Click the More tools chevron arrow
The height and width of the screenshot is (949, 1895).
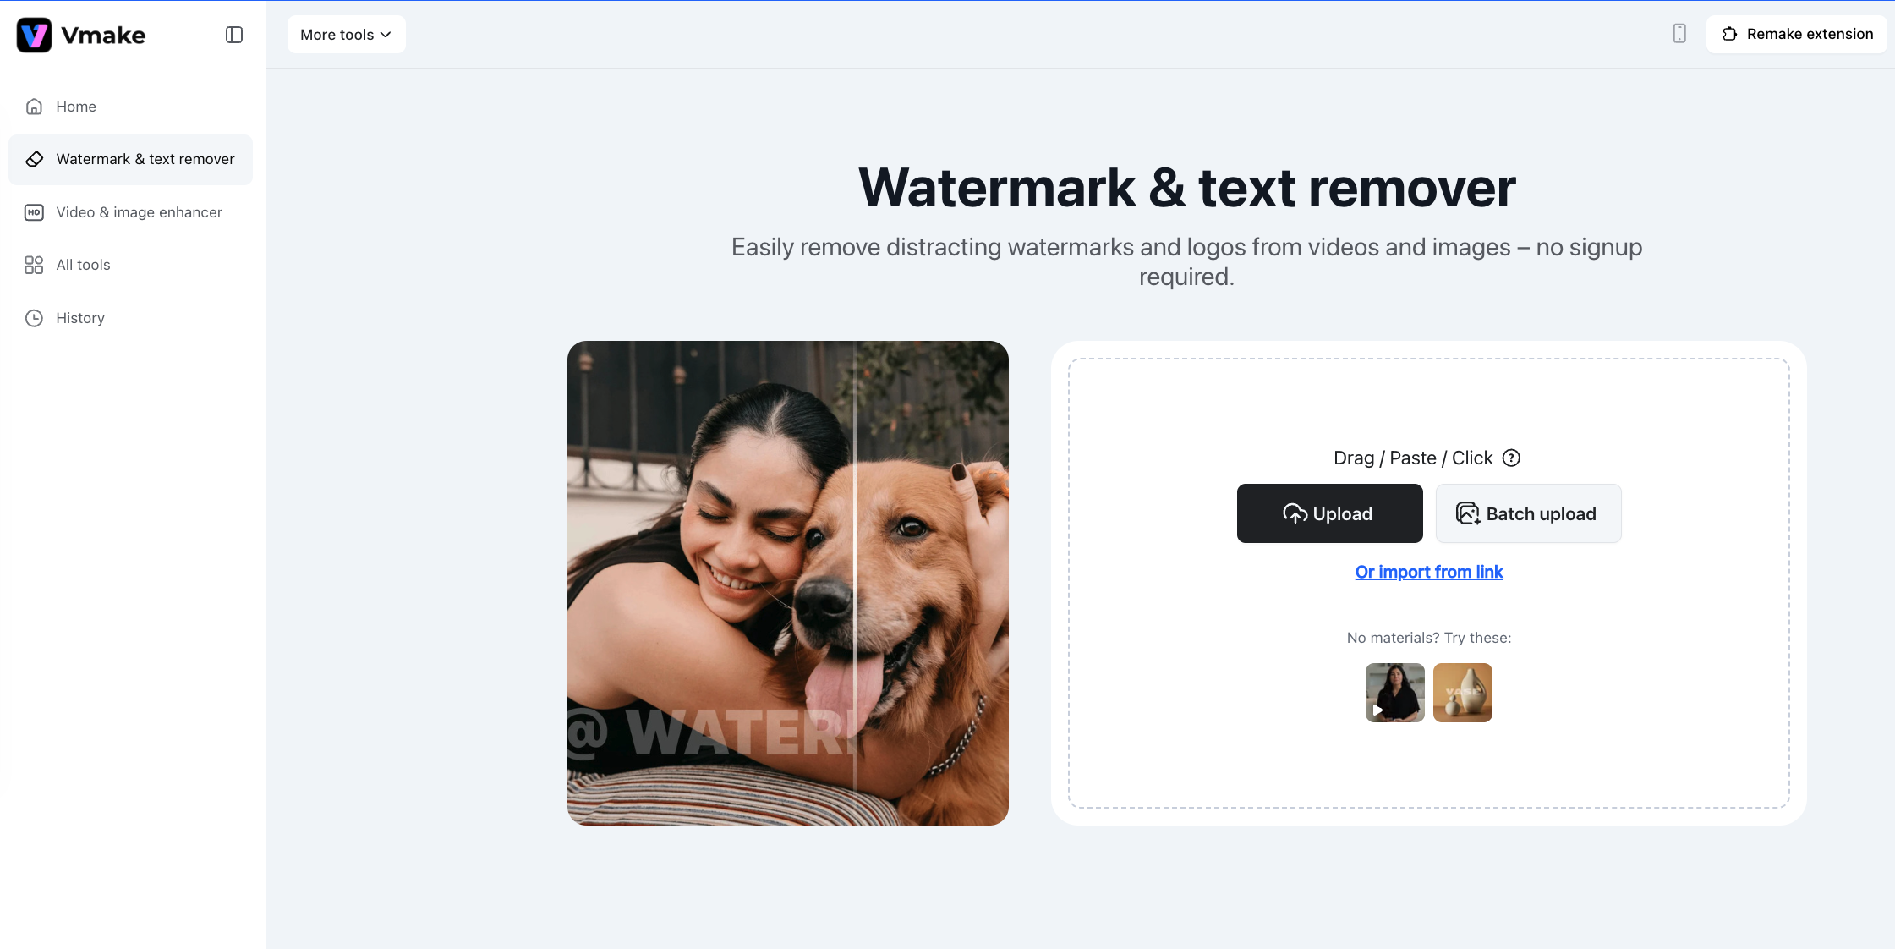(386, 35)
